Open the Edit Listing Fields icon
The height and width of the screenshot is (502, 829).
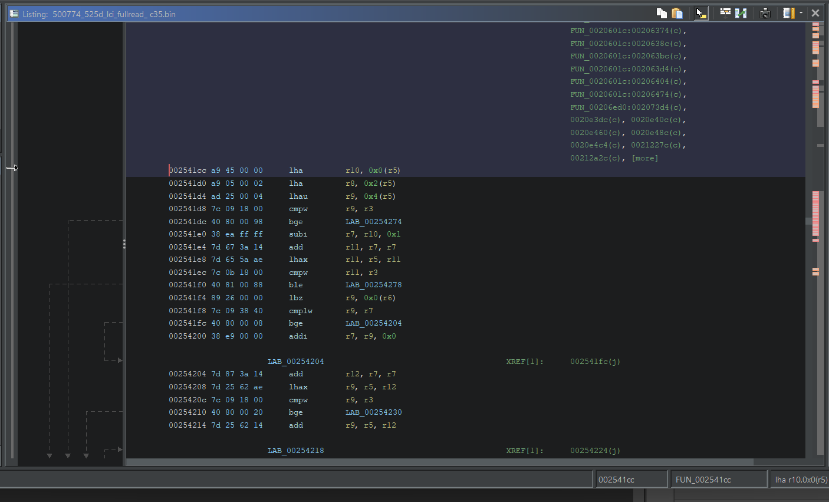click(725, 13)
